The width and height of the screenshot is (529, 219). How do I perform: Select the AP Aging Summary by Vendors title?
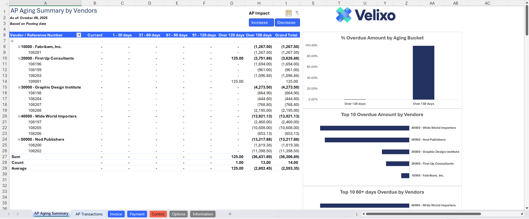(54, 11)
